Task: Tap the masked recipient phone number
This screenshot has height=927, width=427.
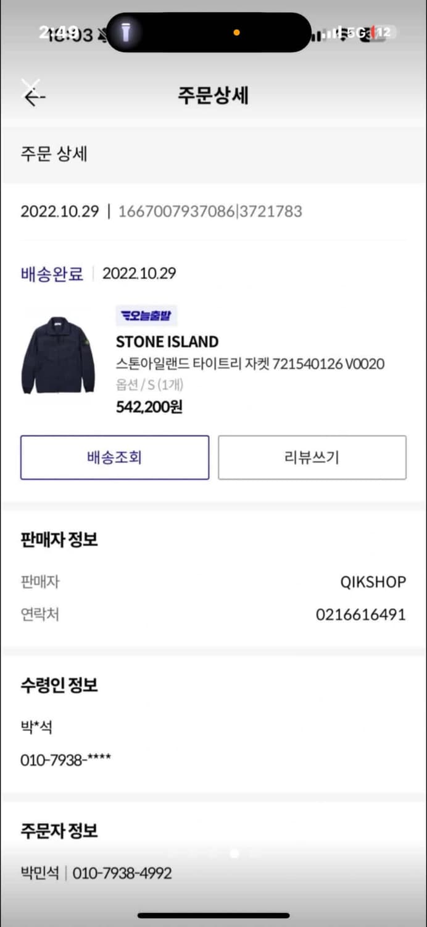Action: click(65, 760)
